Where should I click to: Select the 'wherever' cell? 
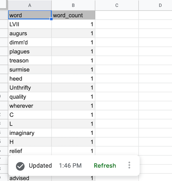(30, 106)
